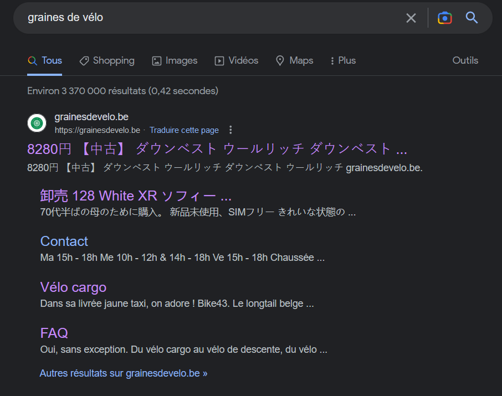This screenshot has height=396, width=502.
Task: Open the FAQ sitelink
Action: 54,333
